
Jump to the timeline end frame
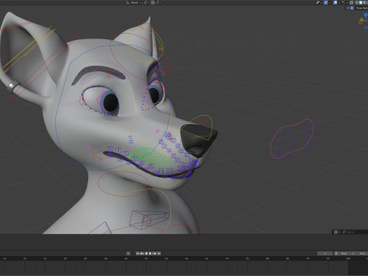tap(159, 253)
